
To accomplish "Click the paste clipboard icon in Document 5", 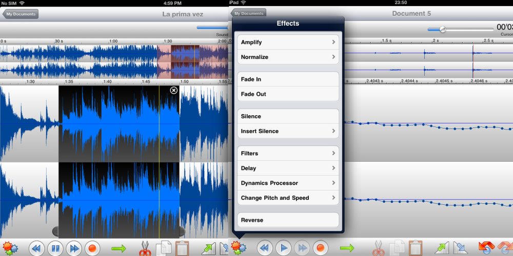I will tap(417, 249).
